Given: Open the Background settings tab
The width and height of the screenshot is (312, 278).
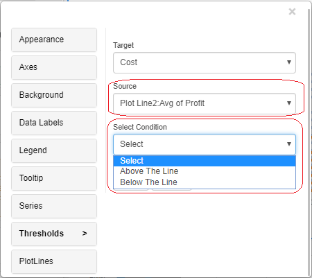Looking at the screenshot, I should [54, 95].
